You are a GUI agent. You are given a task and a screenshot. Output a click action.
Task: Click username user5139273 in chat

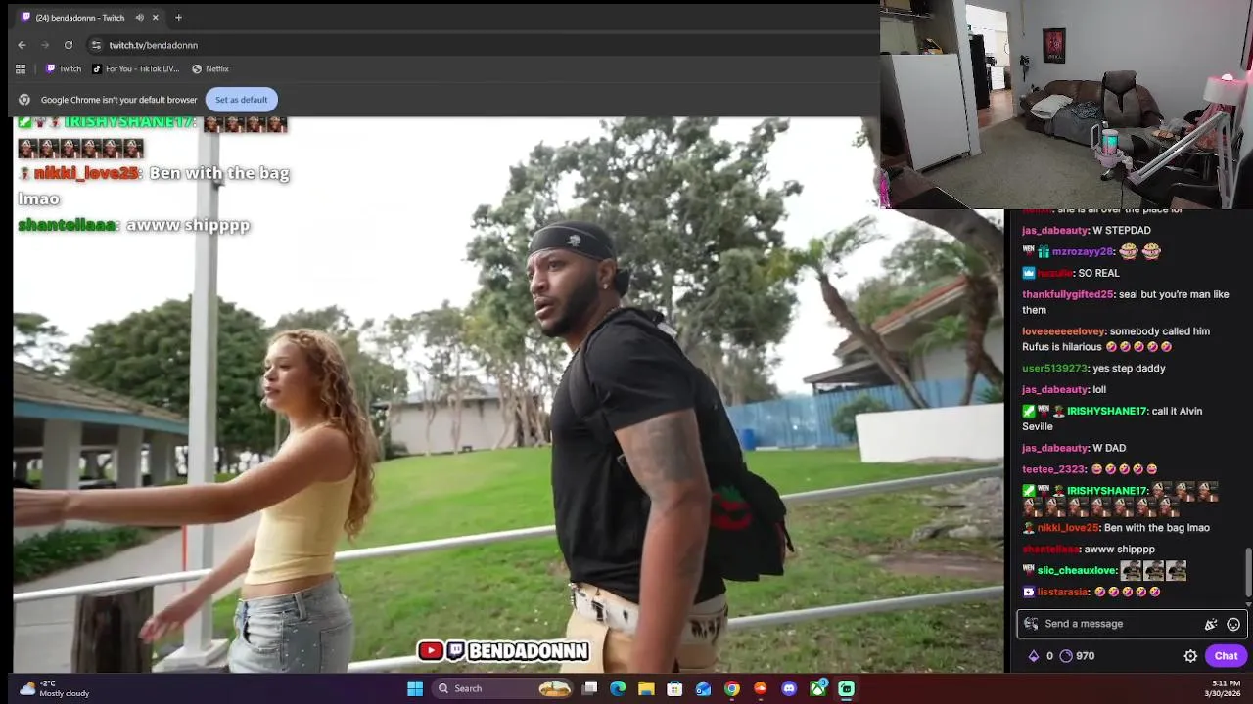[1054, 369]
